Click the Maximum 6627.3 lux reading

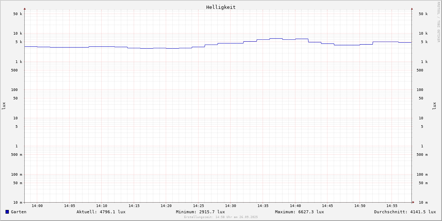coord(299,212)
